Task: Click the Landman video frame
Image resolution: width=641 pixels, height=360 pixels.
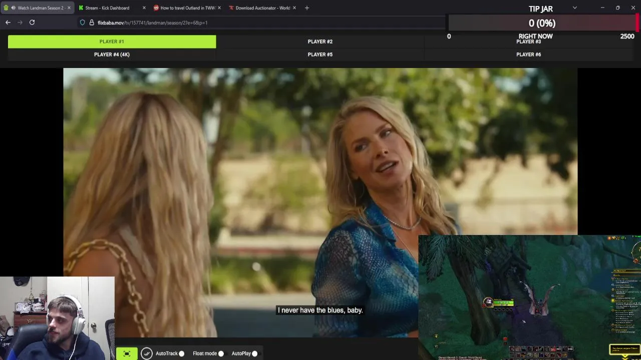Action: tap(320, 202)
